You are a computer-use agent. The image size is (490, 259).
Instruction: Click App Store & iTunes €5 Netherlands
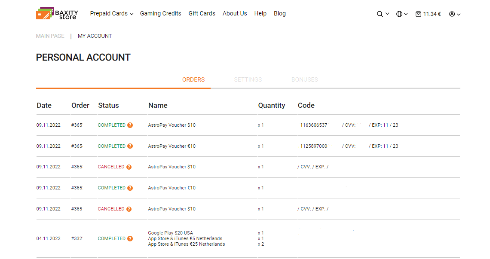pos(185,239)
